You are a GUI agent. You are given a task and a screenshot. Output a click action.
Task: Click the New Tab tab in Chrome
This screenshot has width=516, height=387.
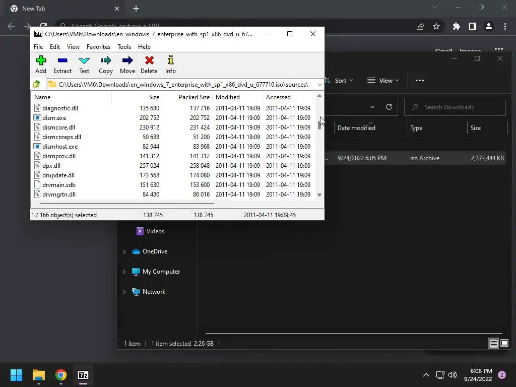tap(65, 9)
